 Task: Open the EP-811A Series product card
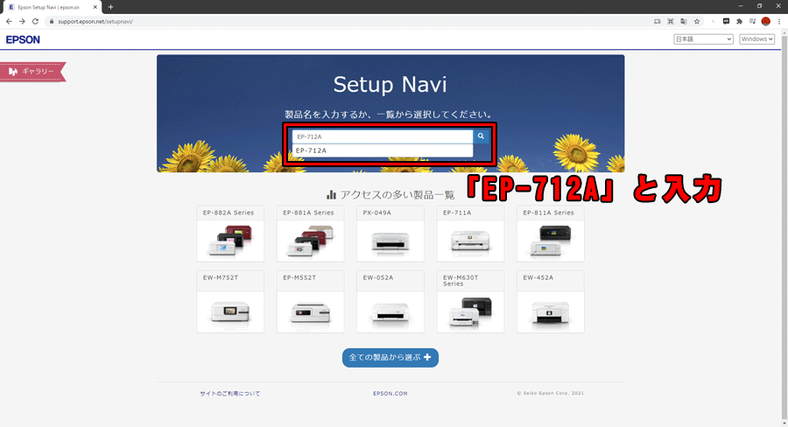pyautogui.click(x=551, y=234)
